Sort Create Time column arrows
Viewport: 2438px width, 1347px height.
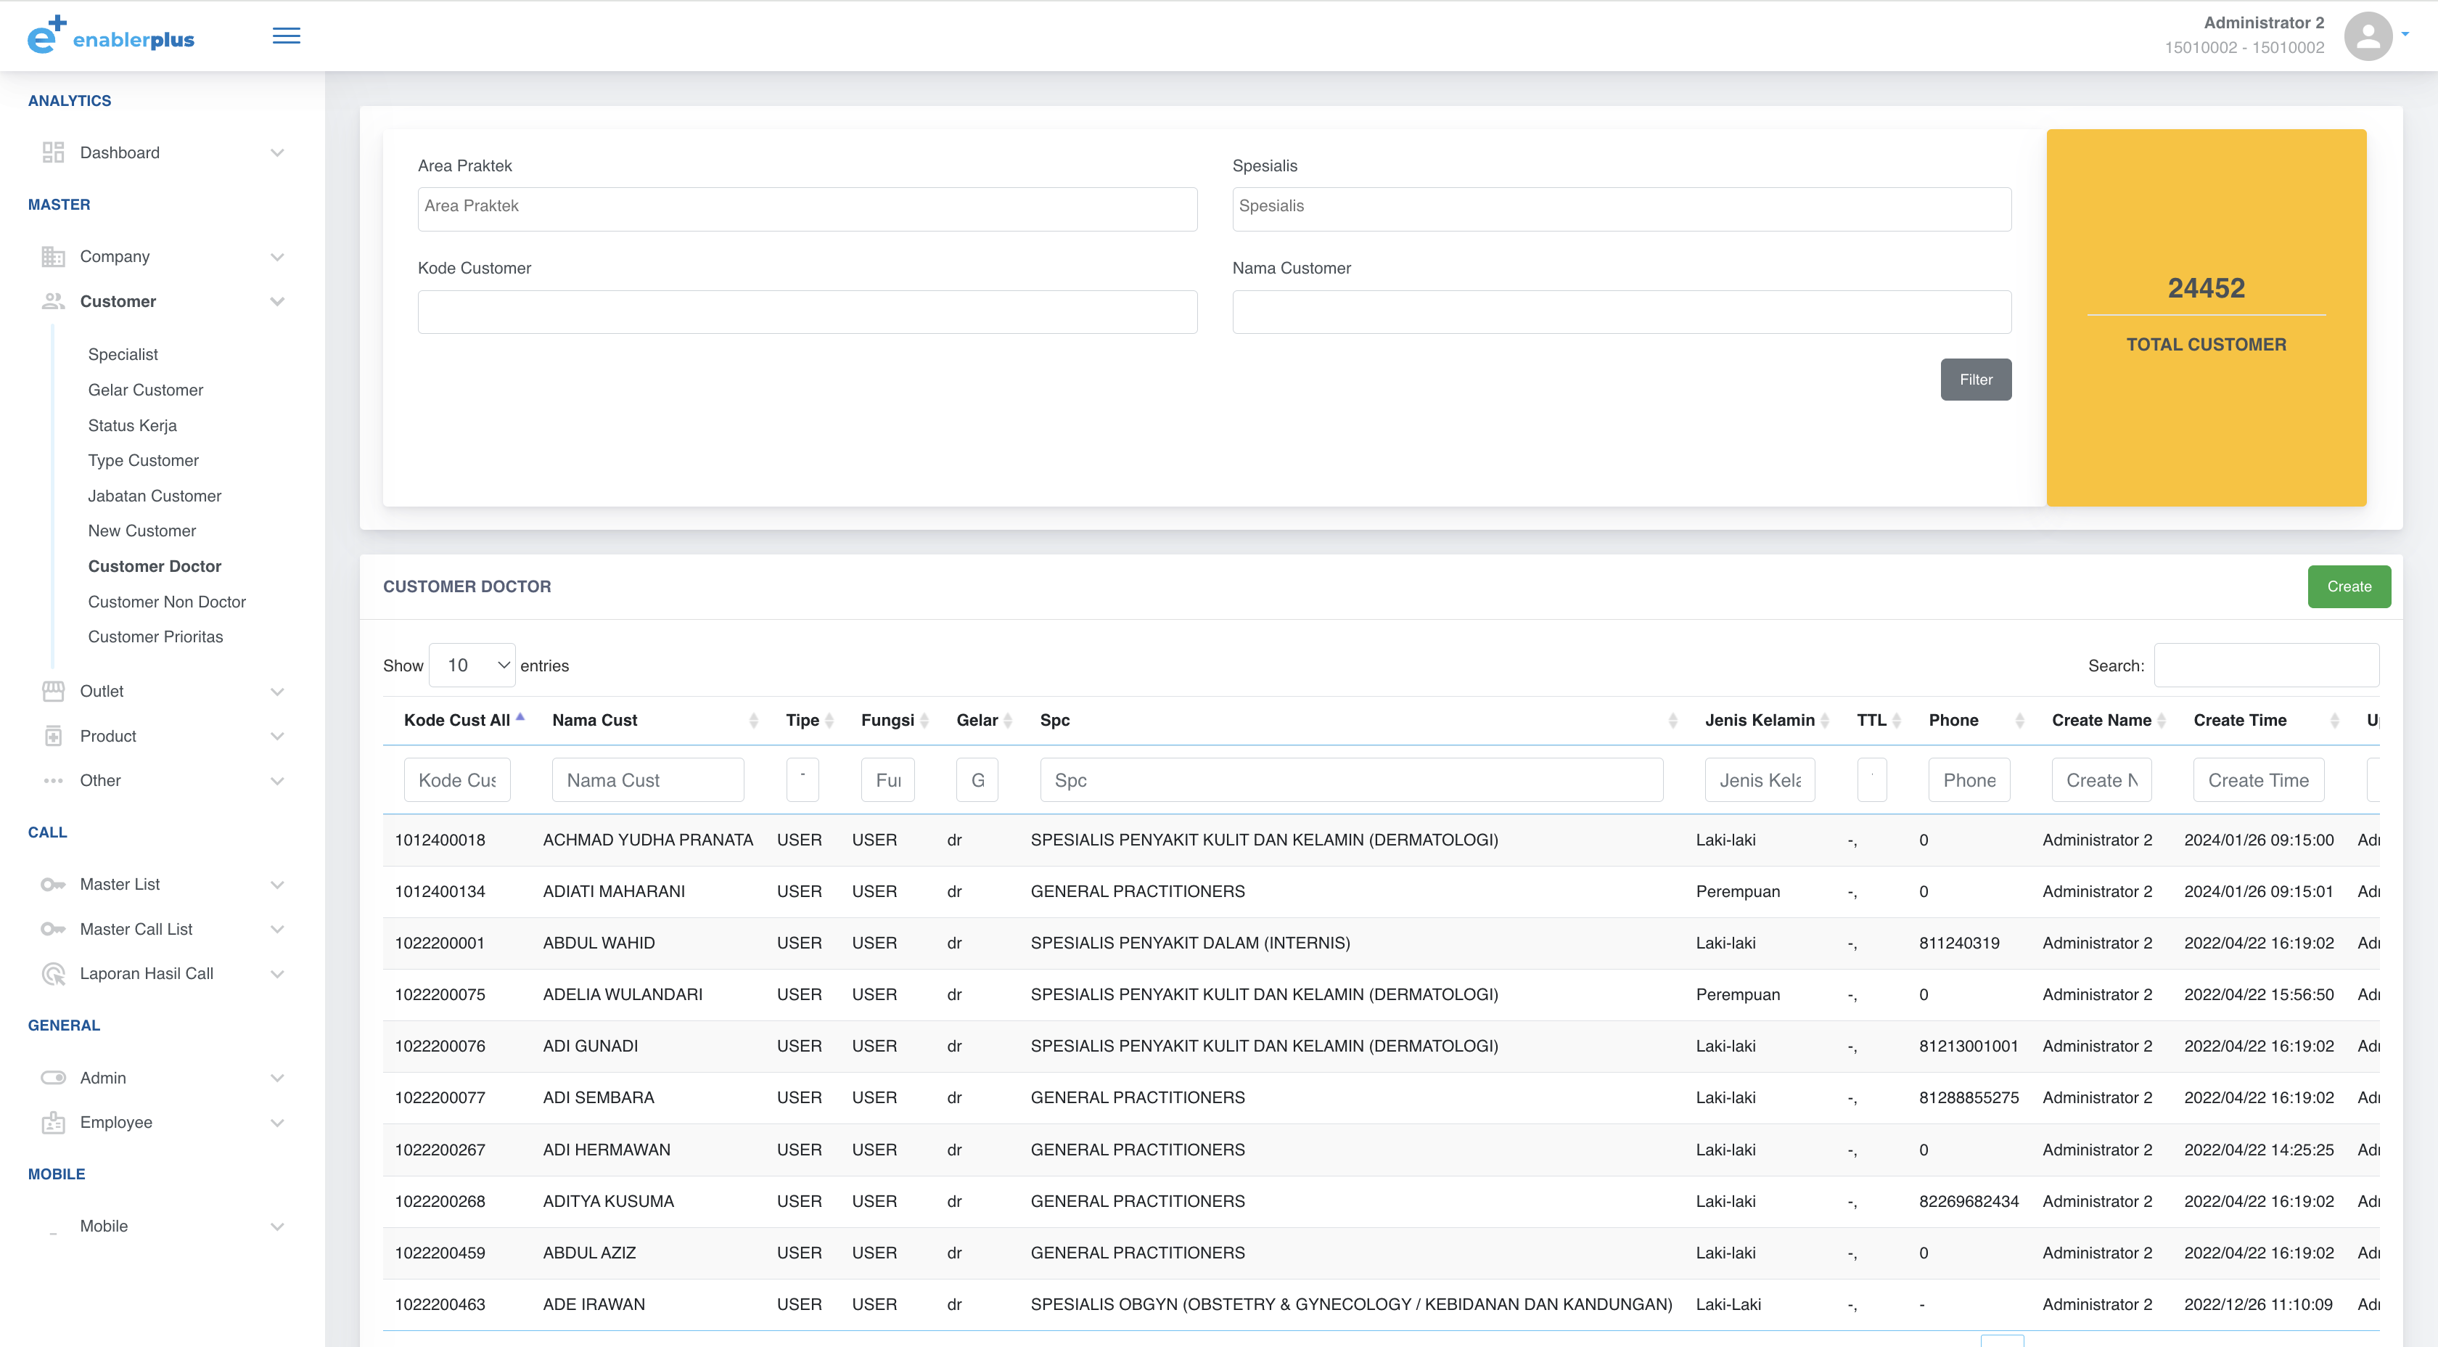click(x=2335, y=721)
